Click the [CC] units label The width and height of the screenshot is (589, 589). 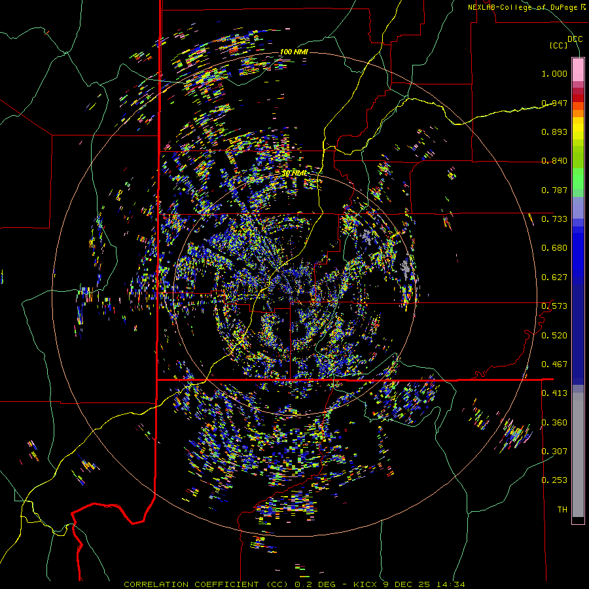[x=559, y=45]
